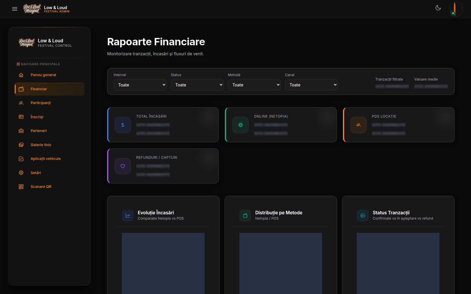Open the user avatar menu
Viewport: 471px width, 294px height.
point(456,9)
